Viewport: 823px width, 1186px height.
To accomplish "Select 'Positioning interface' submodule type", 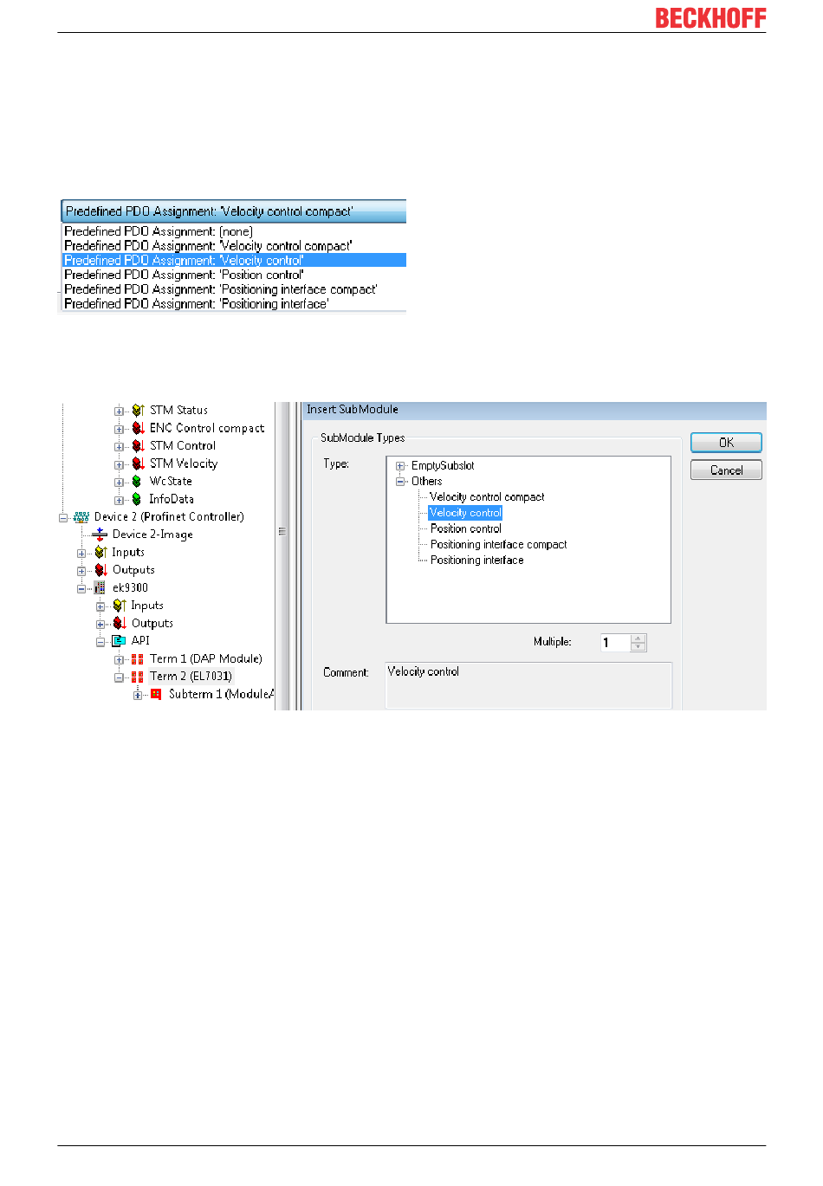I will tap(477, 561).
